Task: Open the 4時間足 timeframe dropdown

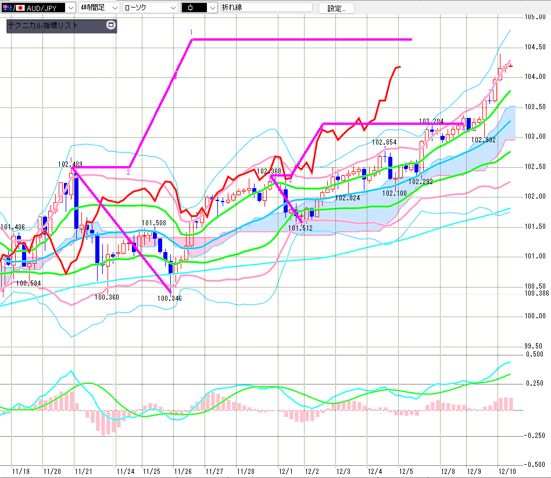Action: click(114, 8)
